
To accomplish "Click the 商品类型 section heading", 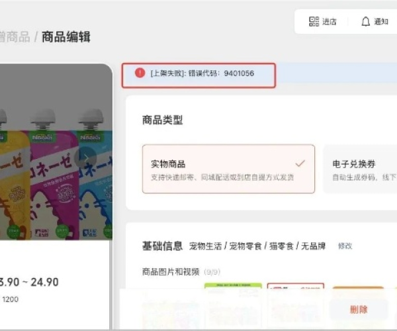I will (162, 120).
